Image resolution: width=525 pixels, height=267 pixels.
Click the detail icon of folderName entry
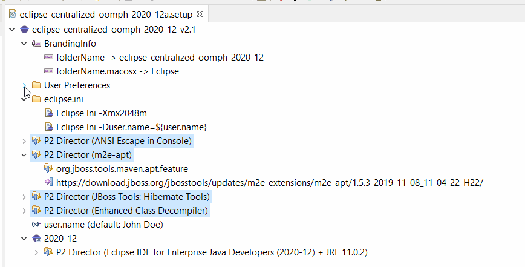point(48,58)
